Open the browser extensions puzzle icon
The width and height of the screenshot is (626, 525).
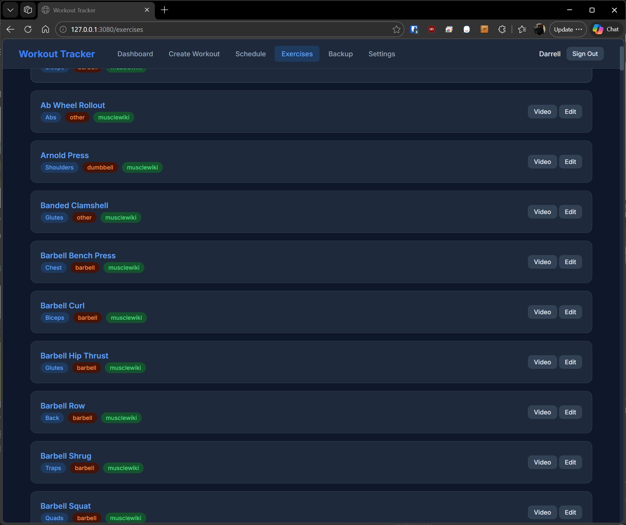coord(502,29)
